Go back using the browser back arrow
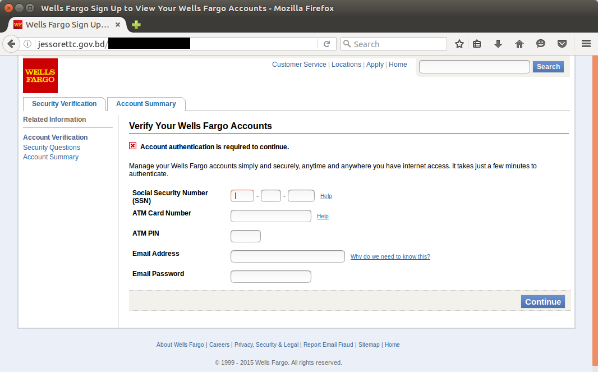The width and height of the screenshot is (598, 372). pyautogui.click(x=11, y=44)
